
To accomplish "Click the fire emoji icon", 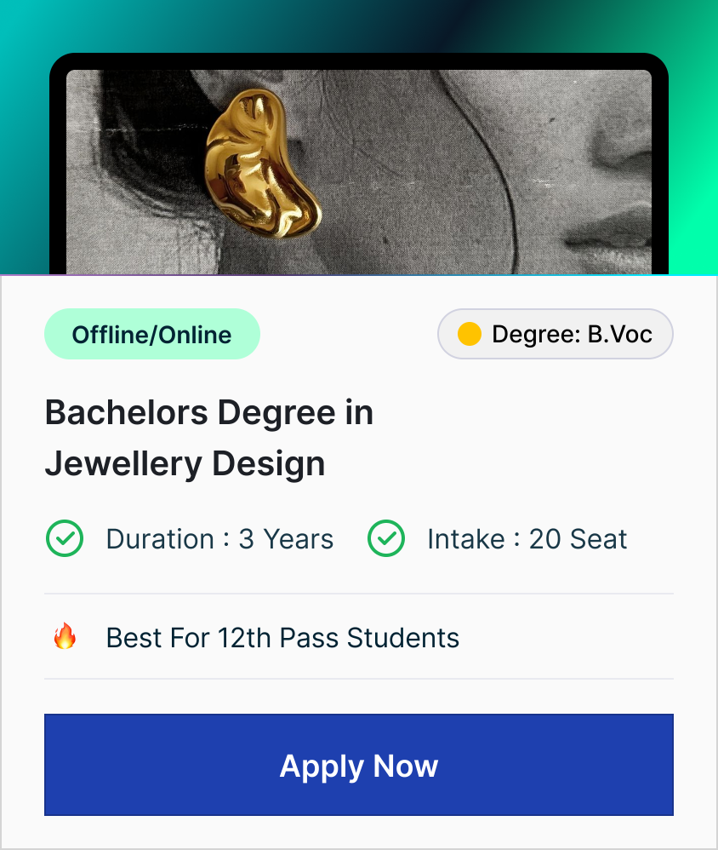I will coord(65,636).
